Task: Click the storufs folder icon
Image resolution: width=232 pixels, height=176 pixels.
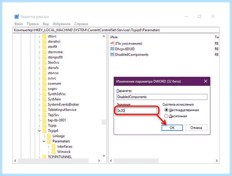Action: click(44, 68)
